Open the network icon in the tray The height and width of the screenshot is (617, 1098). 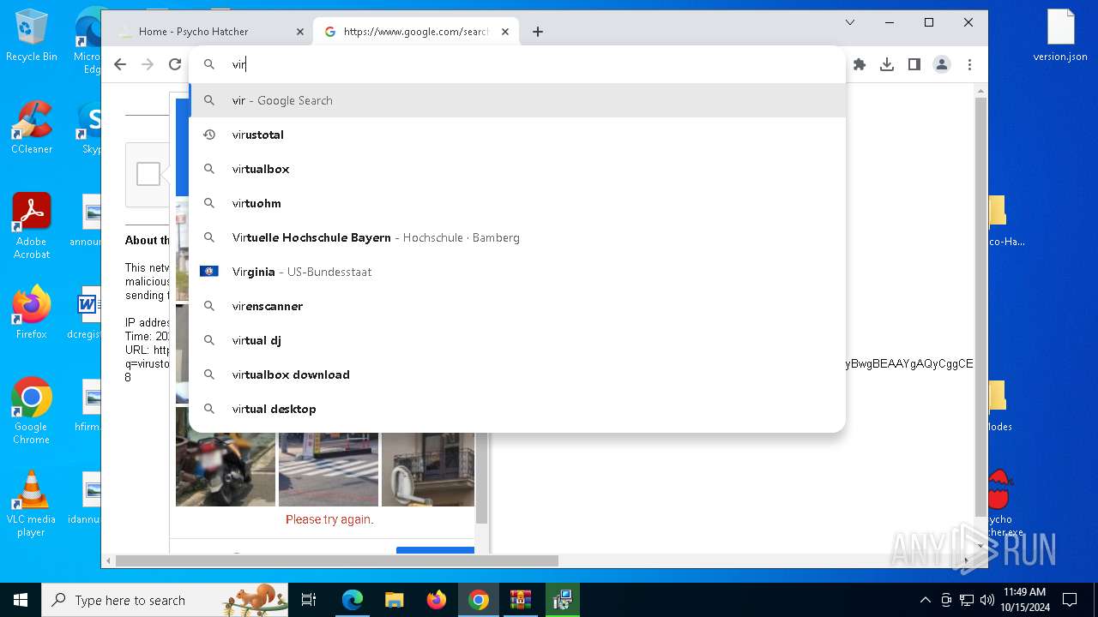click(967, 600)
